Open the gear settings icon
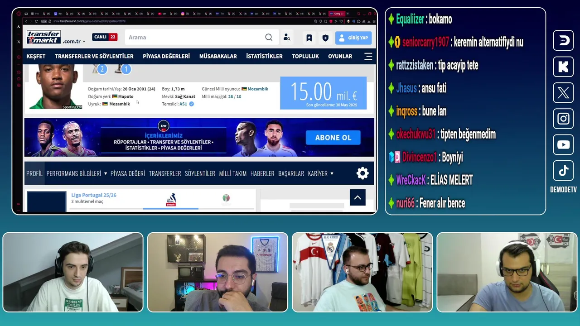This screenshot has height=326, width=580. pos(362,173)
